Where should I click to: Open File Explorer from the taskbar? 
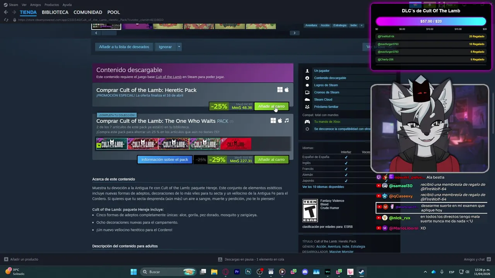214,272
